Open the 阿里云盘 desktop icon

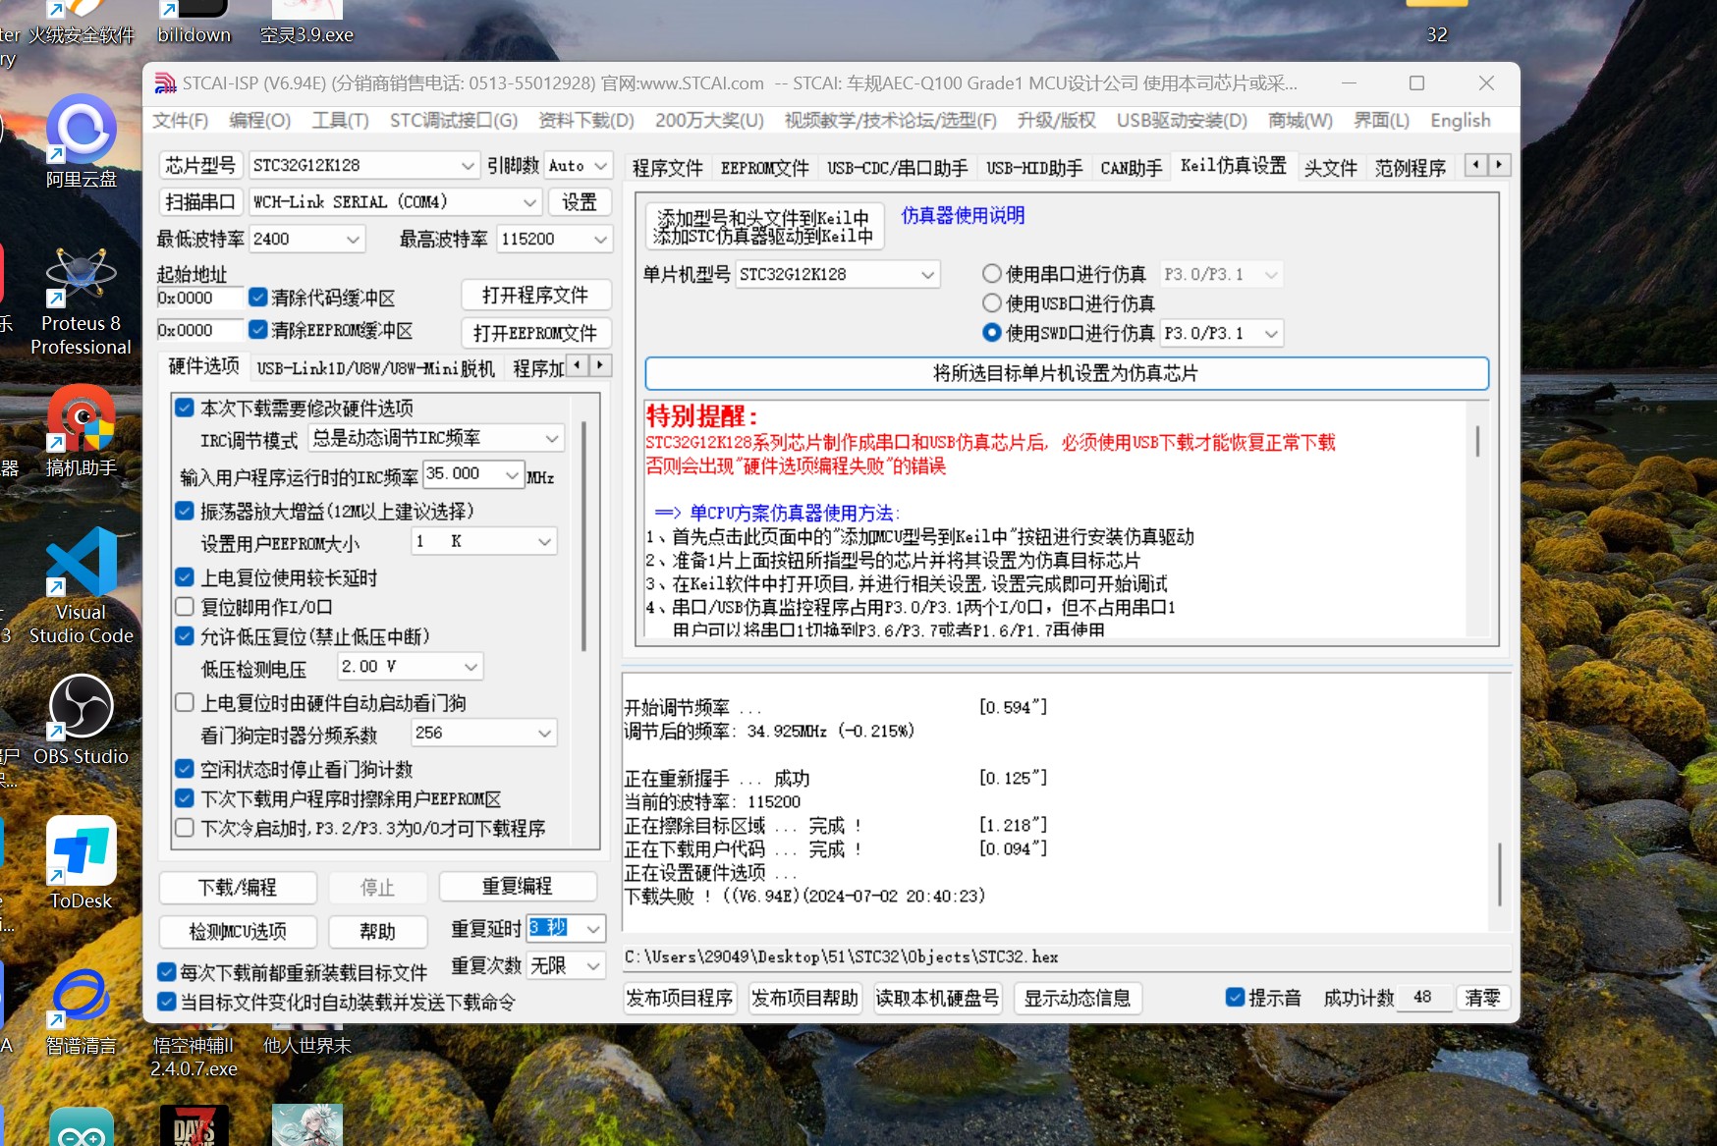[82, 140]
